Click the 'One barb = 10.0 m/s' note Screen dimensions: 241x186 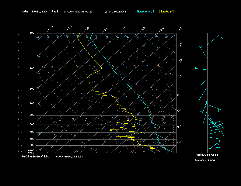[x=205, y=160]
